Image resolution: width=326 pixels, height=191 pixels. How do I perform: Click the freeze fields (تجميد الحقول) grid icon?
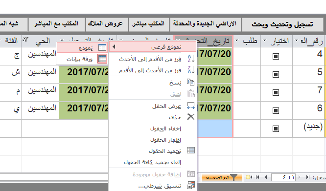click(x=191, y=150)
